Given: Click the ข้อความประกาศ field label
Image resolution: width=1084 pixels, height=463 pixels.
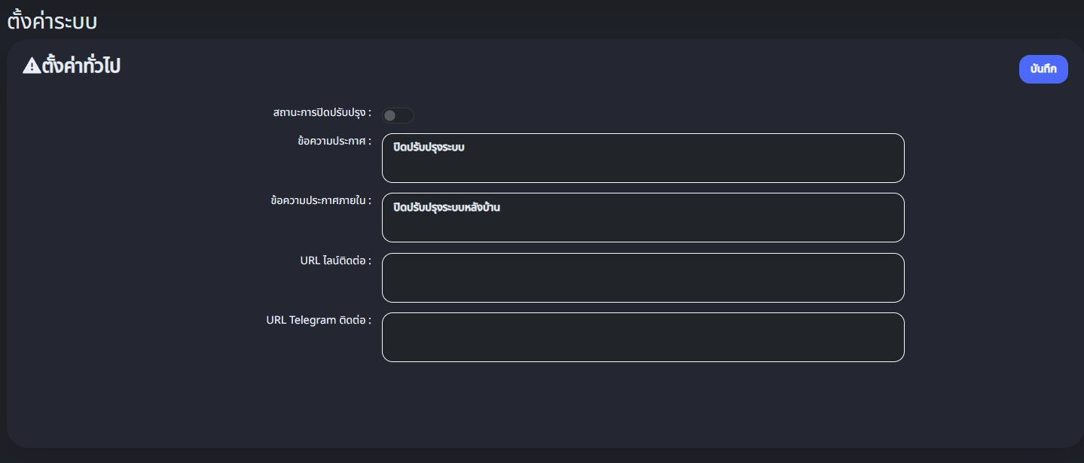Looking at the screenshot, I should pyautogui.click(x=334, y=141).
